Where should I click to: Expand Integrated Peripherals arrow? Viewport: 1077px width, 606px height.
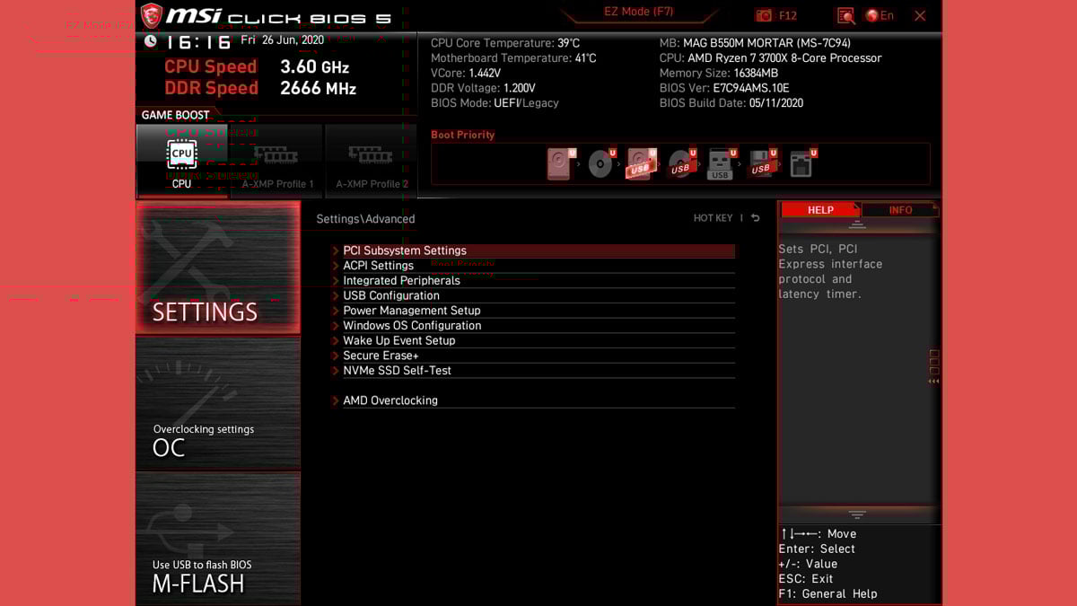tap(336, 281)
